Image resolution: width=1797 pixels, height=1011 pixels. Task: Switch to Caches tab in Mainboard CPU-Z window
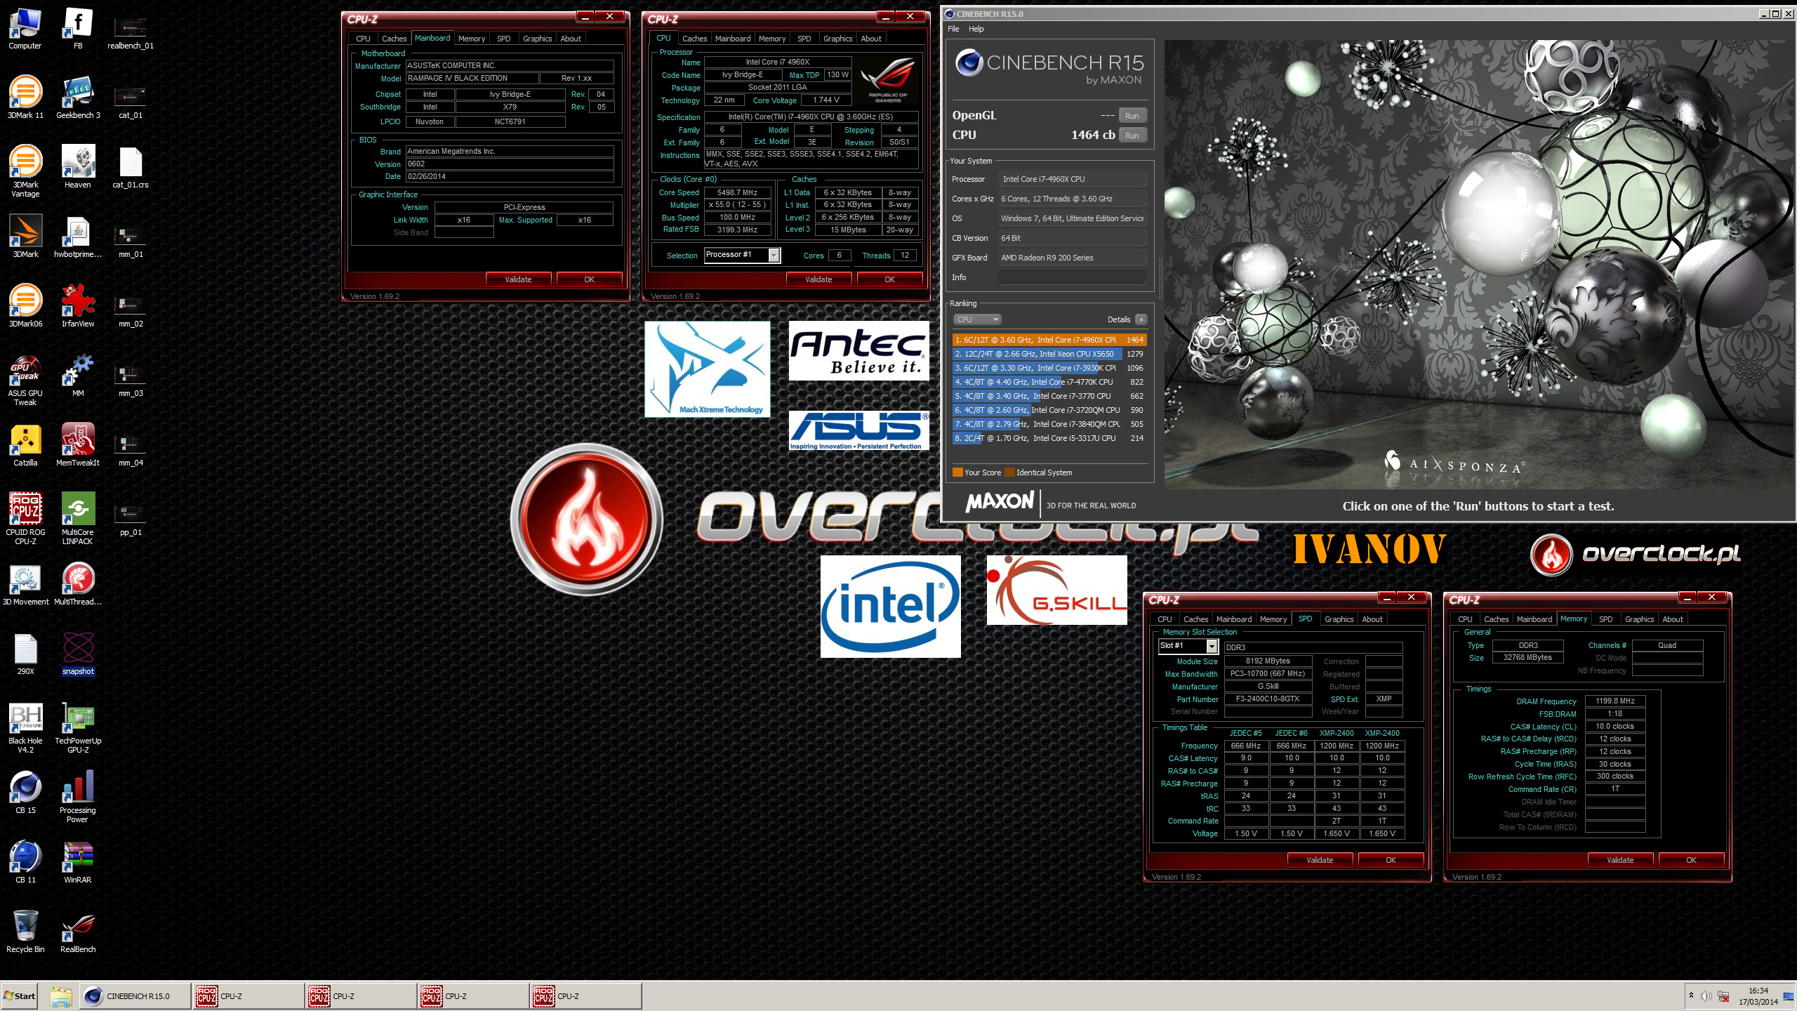pos(394,39)
